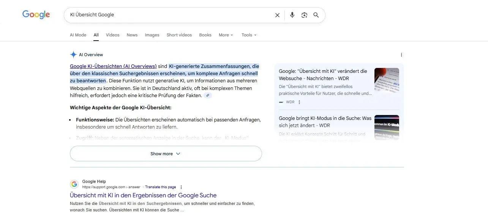Image resolution: width=488 pixels, height=222 pixels.
Task: Open the three-dot menu on the AI Overview
Action: coord(401,54)
